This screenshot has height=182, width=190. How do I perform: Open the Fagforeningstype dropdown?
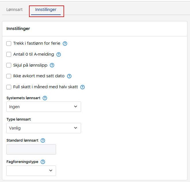coord(31,171)
